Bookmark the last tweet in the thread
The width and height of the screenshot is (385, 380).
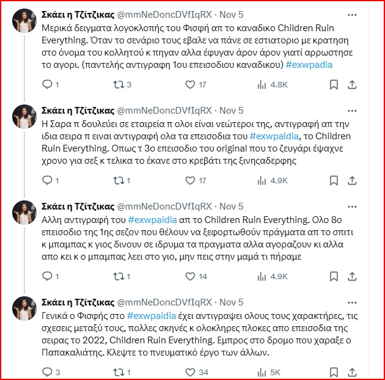coord(334,371)
